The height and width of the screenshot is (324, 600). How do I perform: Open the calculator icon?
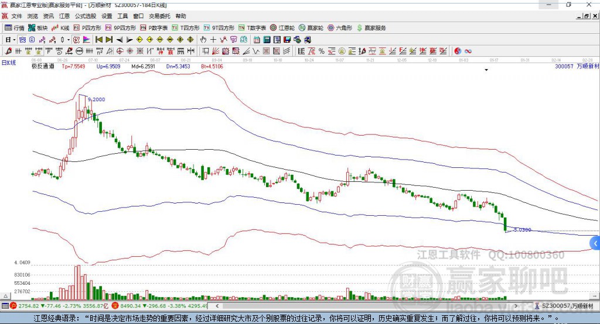click(267, 40)
